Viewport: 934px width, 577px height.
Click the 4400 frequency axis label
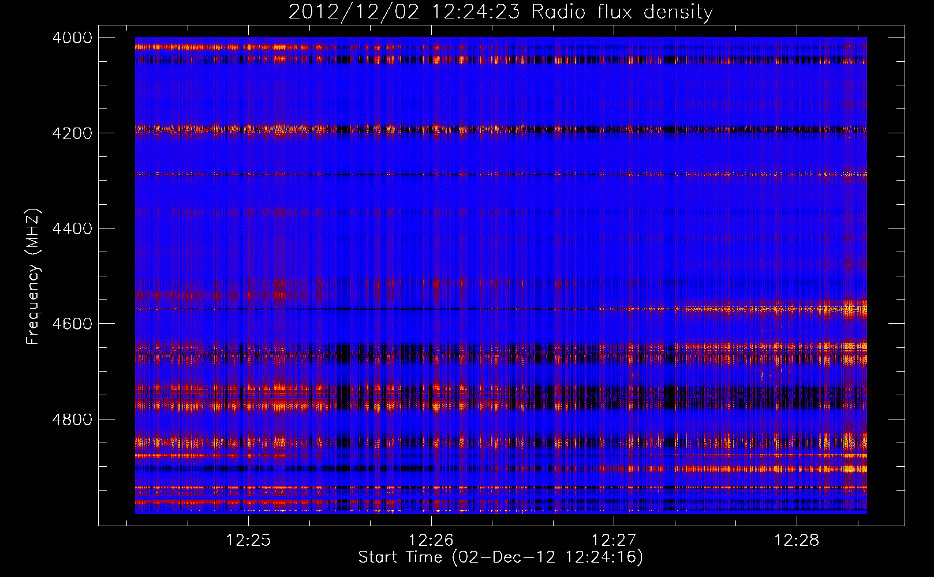pos(72,228)
